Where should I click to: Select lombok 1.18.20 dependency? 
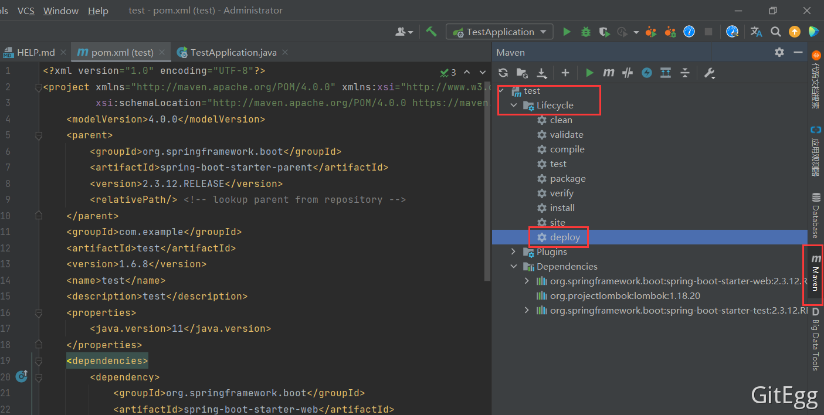[618, 295]
